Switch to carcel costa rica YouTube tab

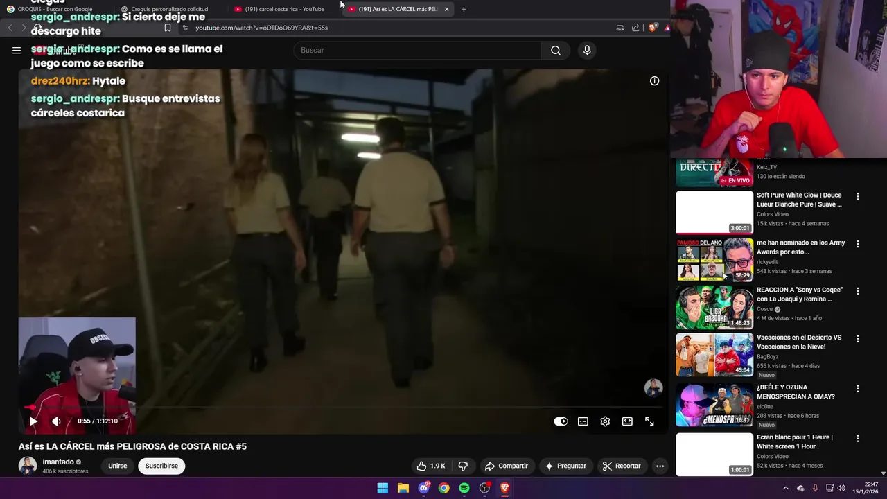tap(284, 9)
